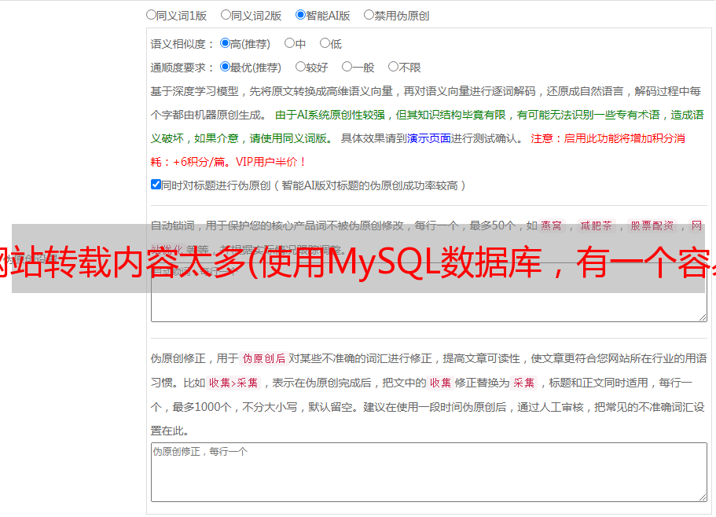Viewport: 716px width, 517px height.
Task: Open the 演示页面 link
Action: (x=429, y=138)
